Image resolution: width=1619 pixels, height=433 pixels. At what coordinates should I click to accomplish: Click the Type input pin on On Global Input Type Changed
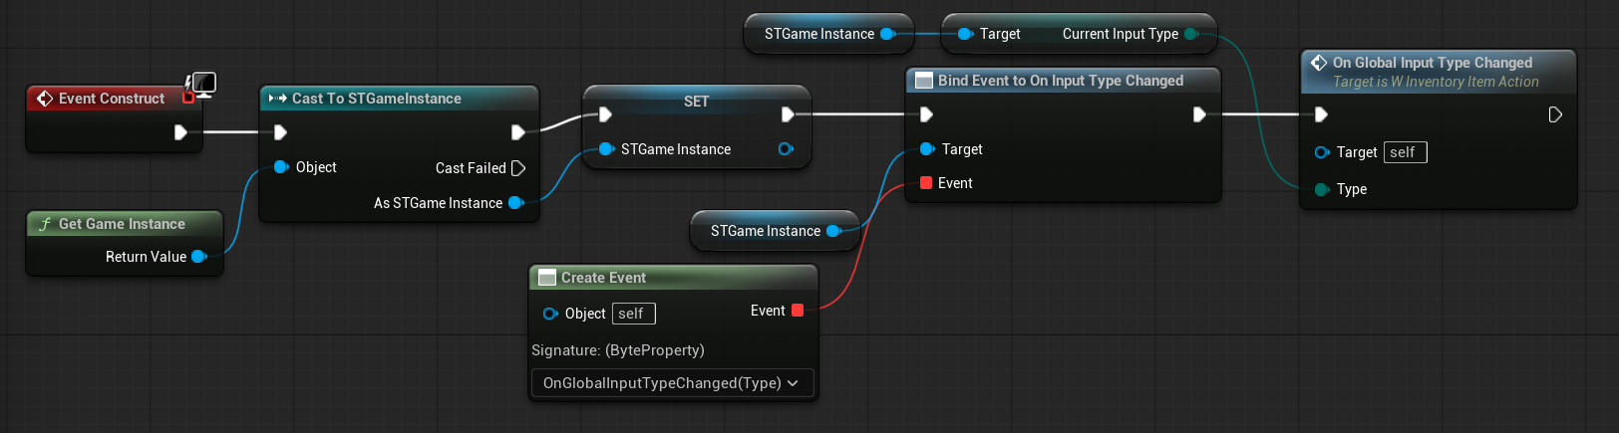pos(1321,189)
